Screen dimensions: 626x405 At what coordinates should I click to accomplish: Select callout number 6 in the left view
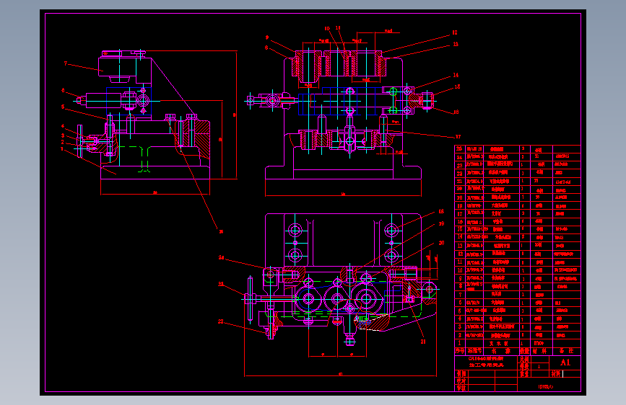63,91
